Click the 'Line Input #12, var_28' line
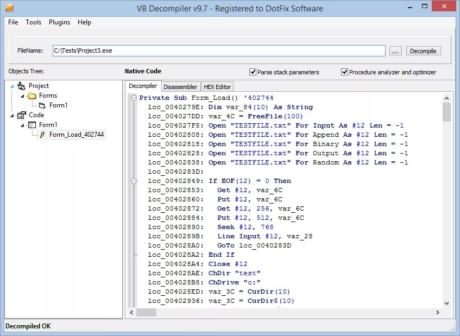The image size is (460, 336). click(230, 236)
